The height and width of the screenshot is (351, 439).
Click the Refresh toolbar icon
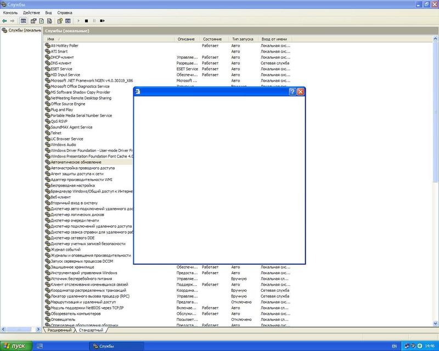pos(41,21)
